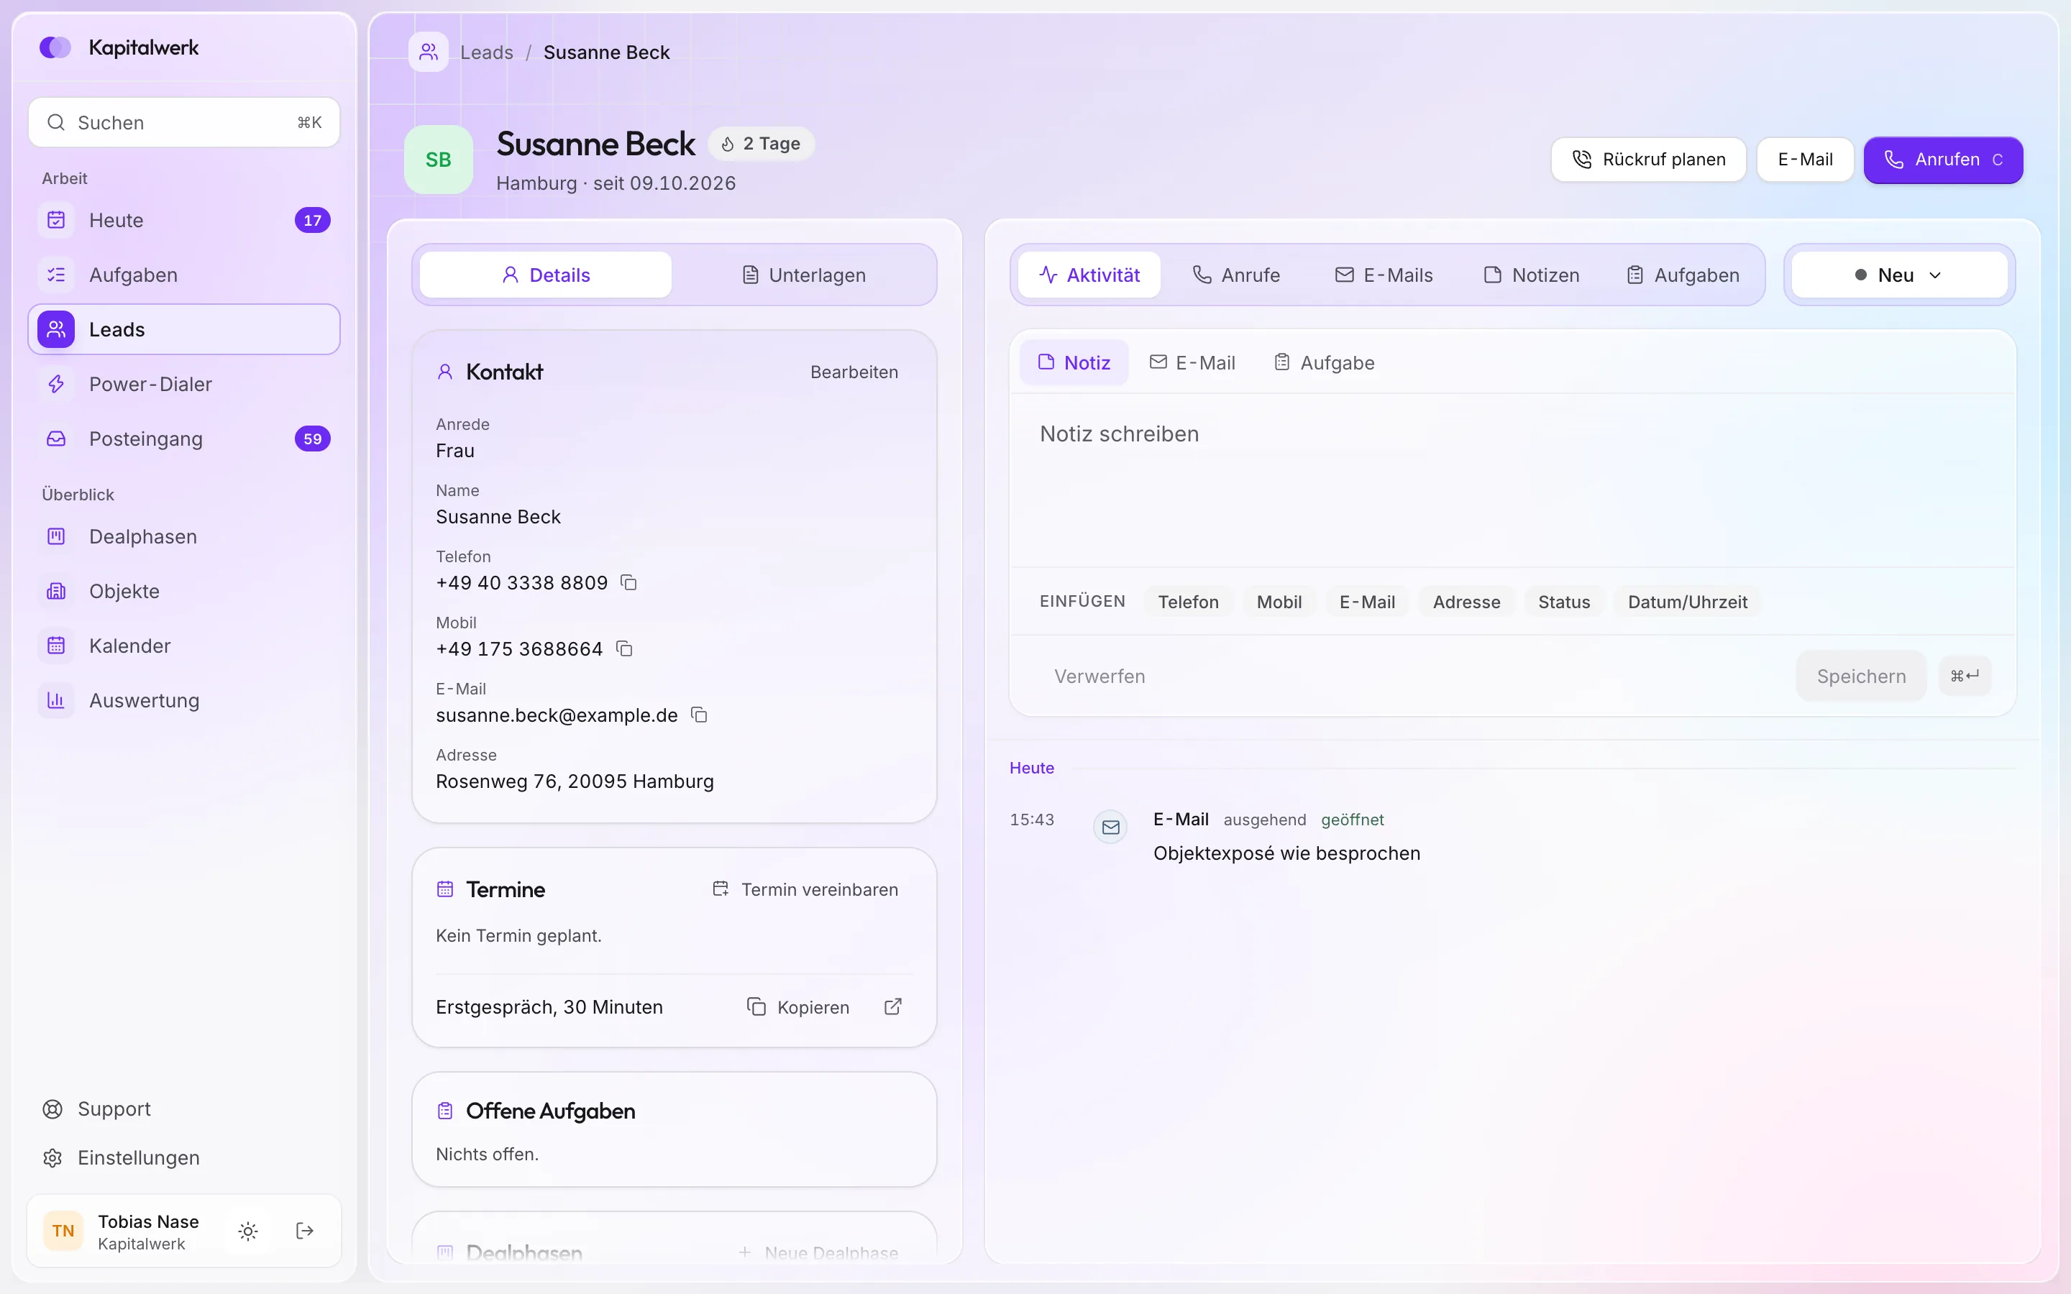Insert Telefon placeholder chip
This screenshot has width=2071, height=1294.
(x=1188, y=602)
